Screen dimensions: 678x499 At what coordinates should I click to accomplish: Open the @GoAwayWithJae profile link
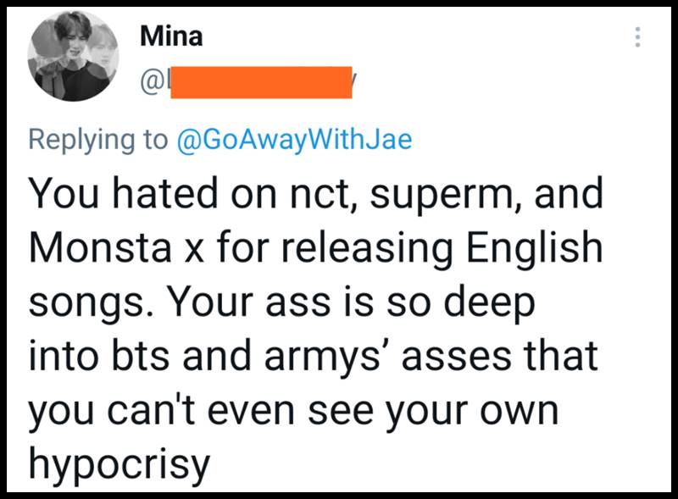click(x=293, y=139)
